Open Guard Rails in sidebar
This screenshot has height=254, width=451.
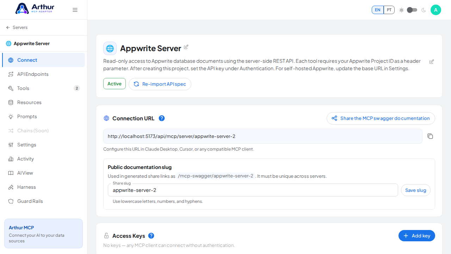(x=44, y=201)
